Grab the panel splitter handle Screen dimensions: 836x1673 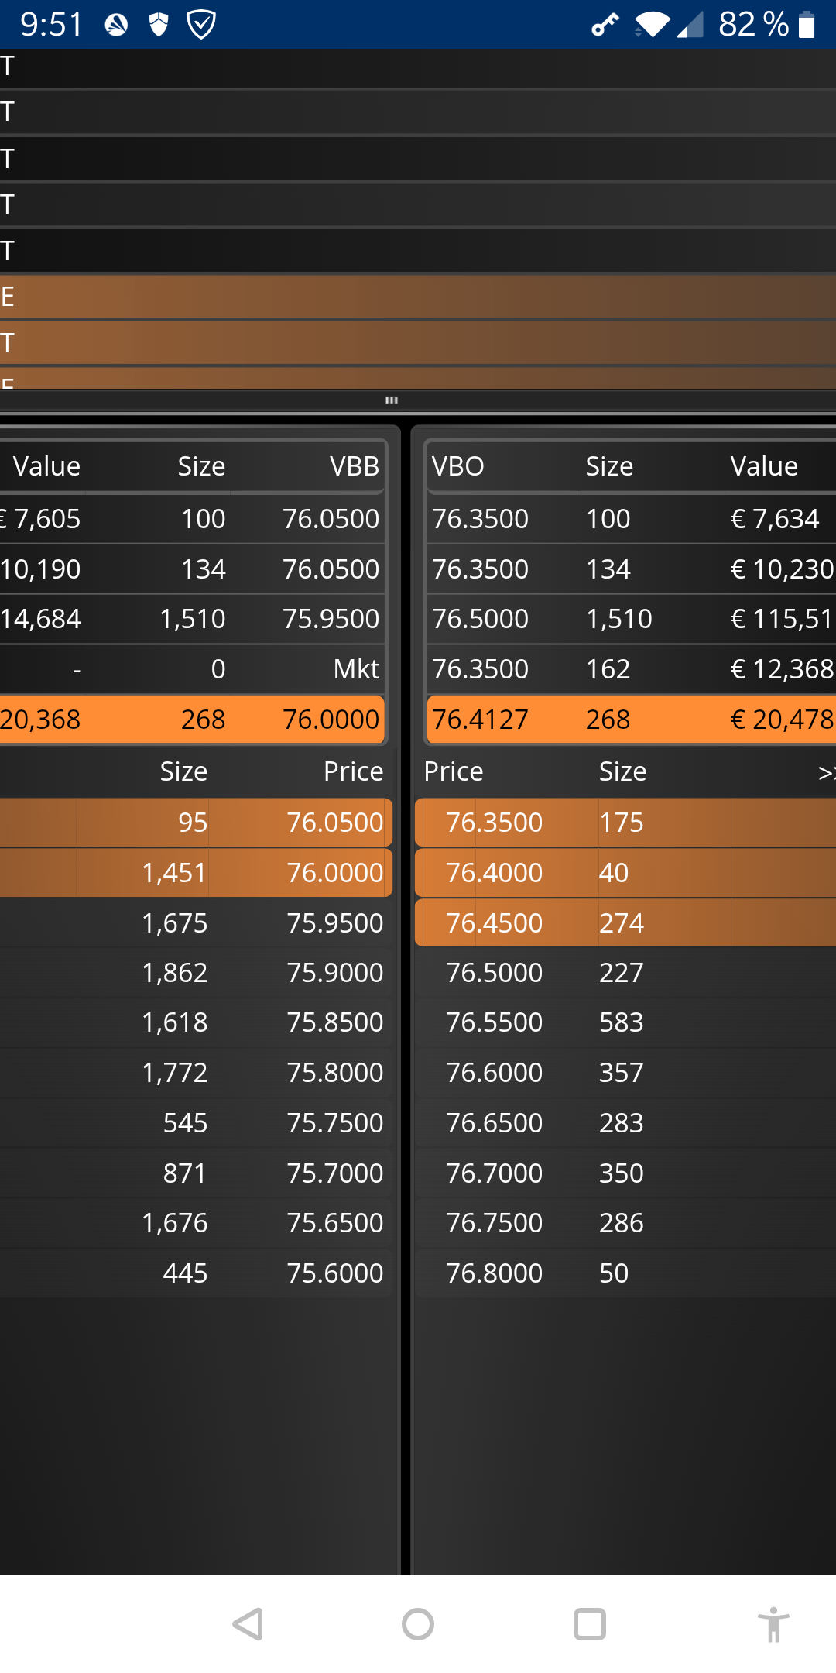point(392,400)
